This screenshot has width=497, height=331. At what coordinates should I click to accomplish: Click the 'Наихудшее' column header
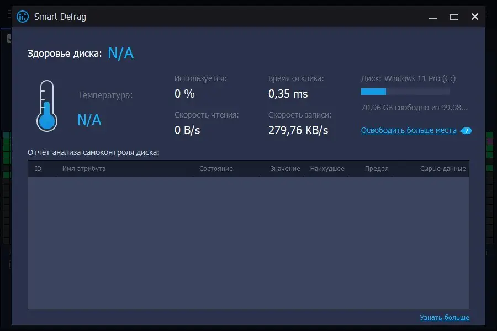click(327, 168)
